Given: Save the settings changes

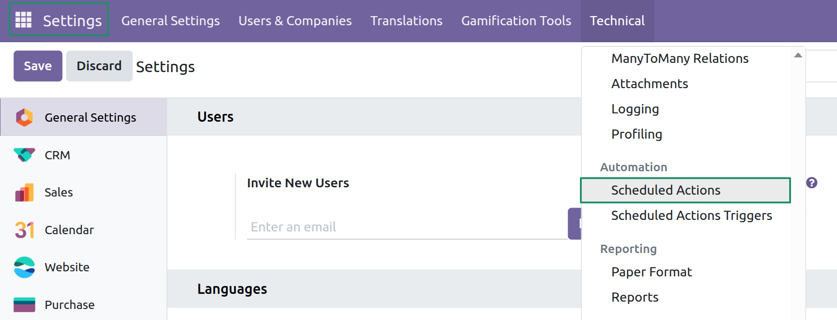Looking at the screenshot, I should [38, 66].
